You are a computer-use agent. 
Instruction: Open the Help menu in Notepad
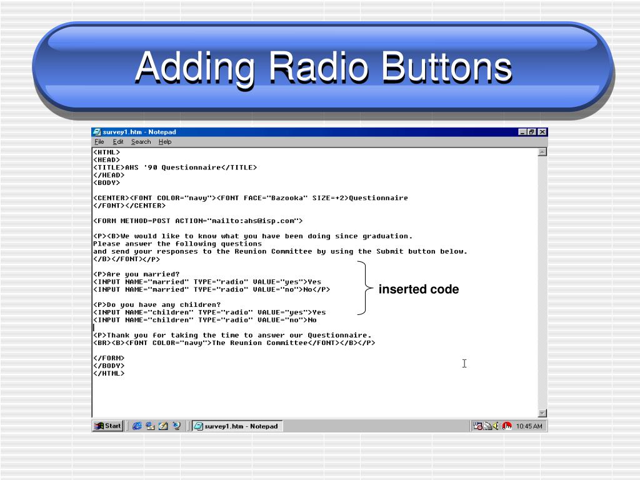(164, 142)
